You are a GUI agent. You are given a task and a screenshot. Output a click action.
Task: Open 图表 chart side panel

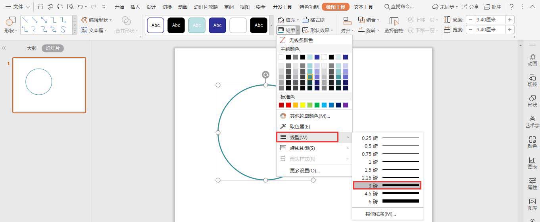532,163
